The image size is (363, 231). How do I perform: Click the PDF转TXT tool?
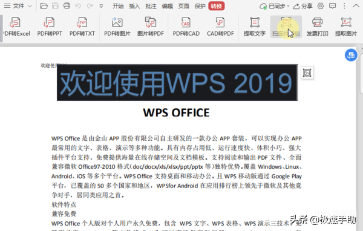(x=82, y=27)
